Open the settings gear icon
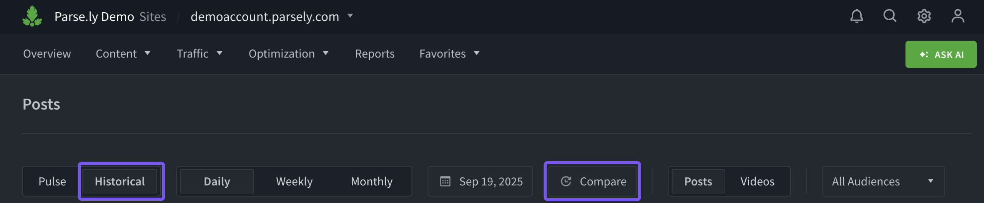Viewport: 984px width, 203px height. pos(924,16)
